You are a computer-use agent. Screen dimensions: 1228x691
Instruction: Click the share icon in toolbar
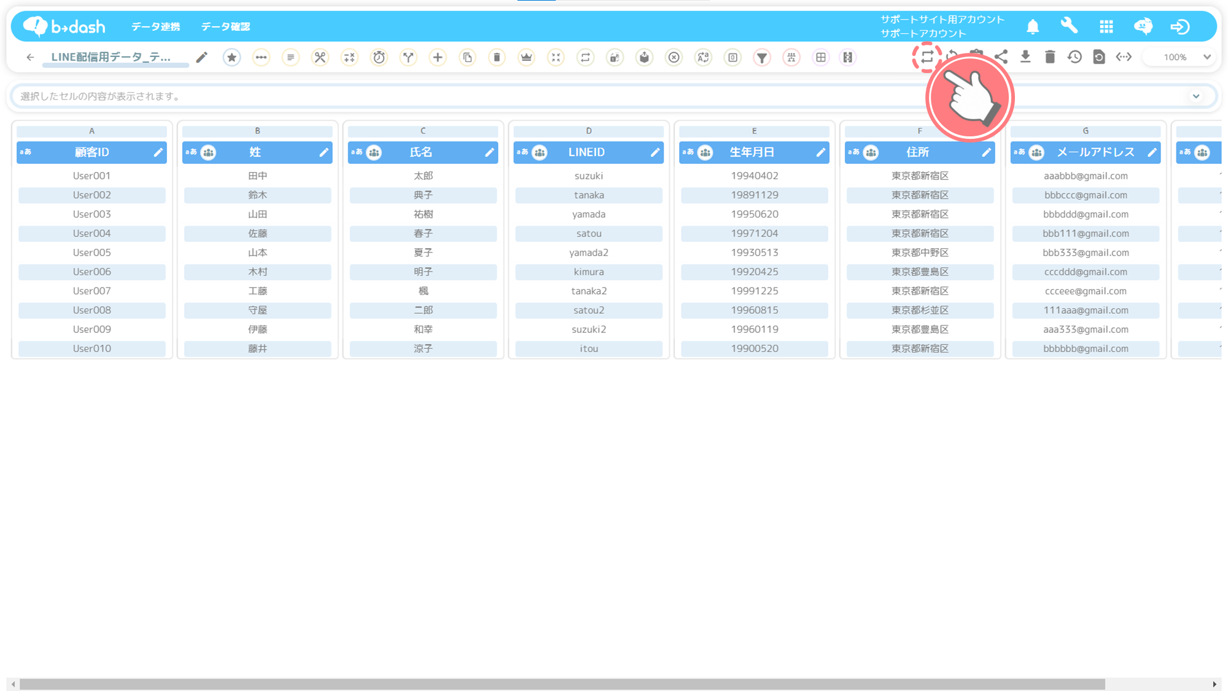(x=1001, y=57)
